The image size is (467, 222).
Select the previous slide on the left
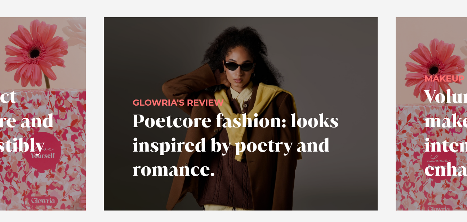[43, 114]
